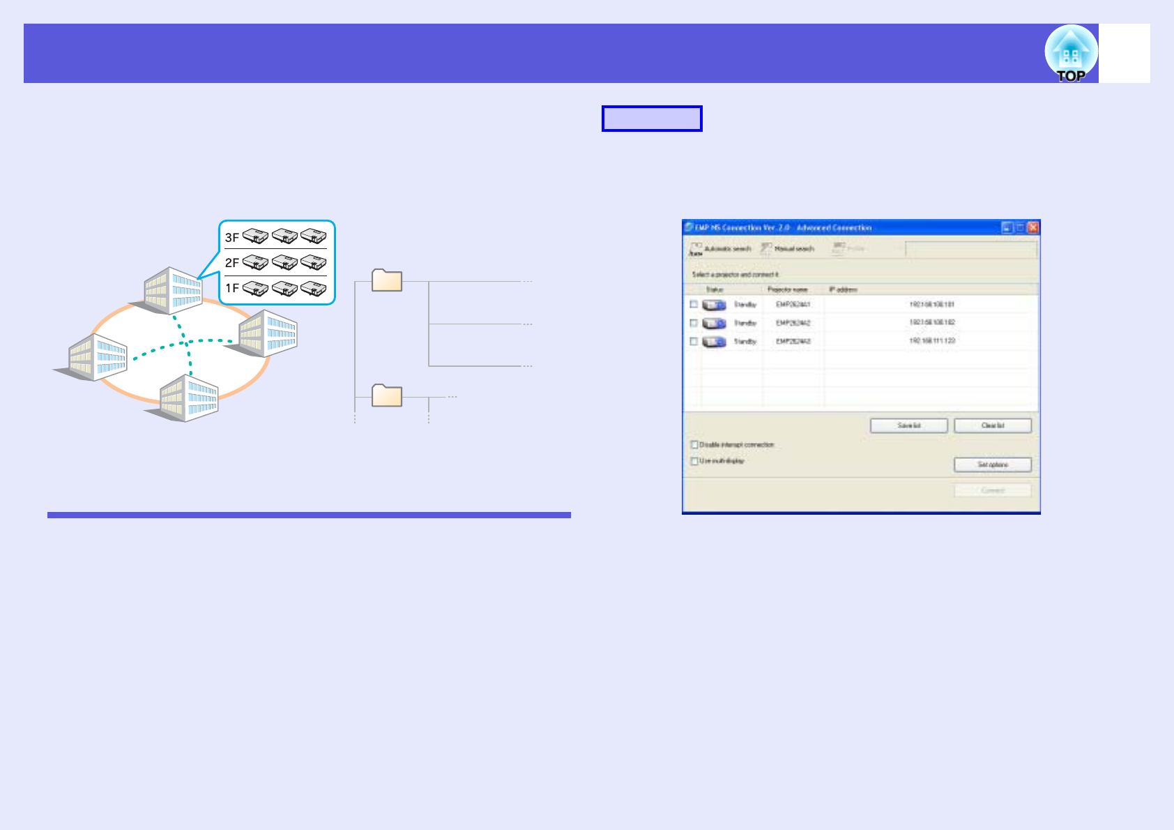Viewport: 1174px width, 830px height.
Task: Tick the checkbox for projector 192.168.111.123
Action: click(x=694, y=341)
